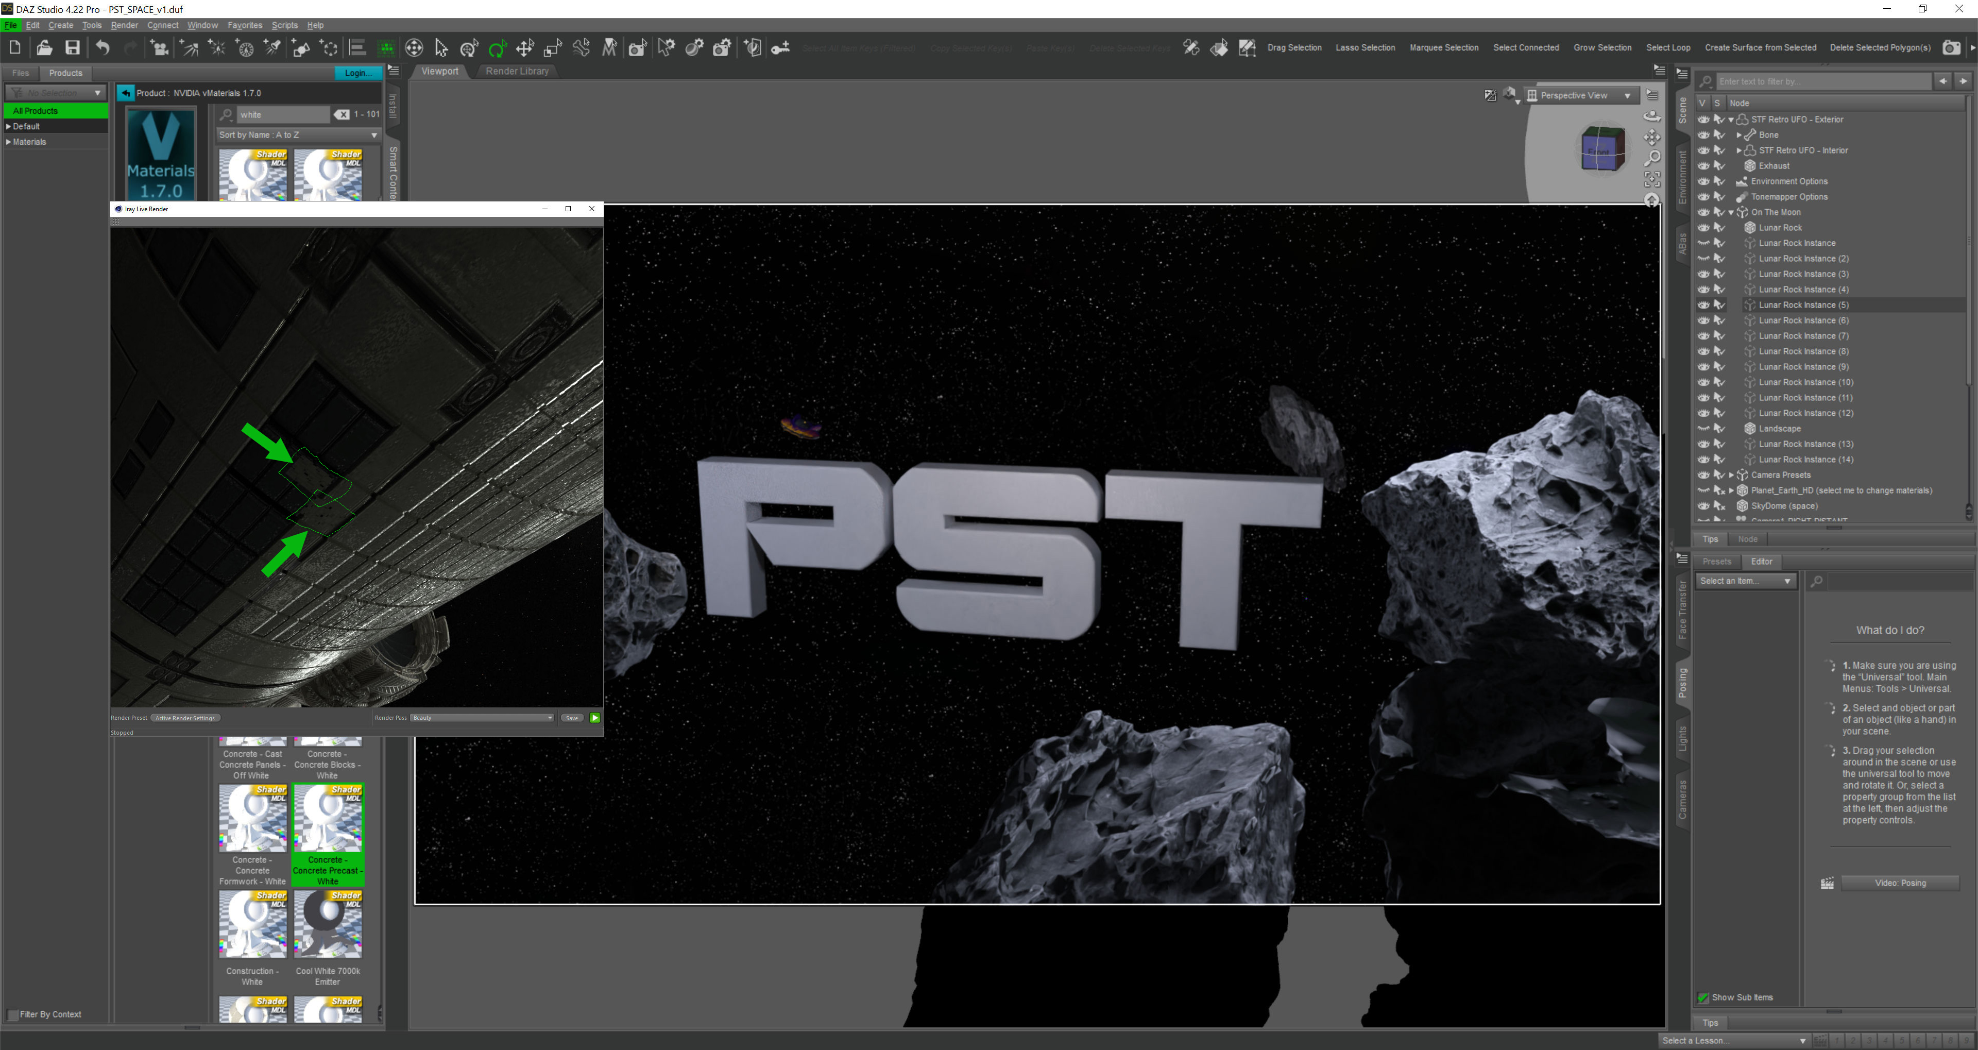Viewport: 1978px width, 1050px height.
Task: Click the frame selection control in viewport
Action: (1652, 179)
